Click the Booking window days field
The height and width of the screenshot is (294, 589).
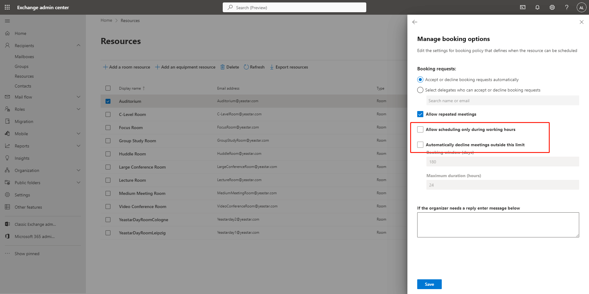[503, 162]
